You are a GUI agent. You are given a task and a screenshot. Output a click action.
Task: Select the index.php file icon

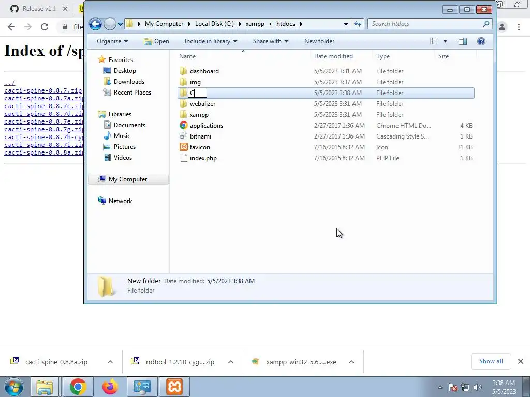click(x=184, y=158)
